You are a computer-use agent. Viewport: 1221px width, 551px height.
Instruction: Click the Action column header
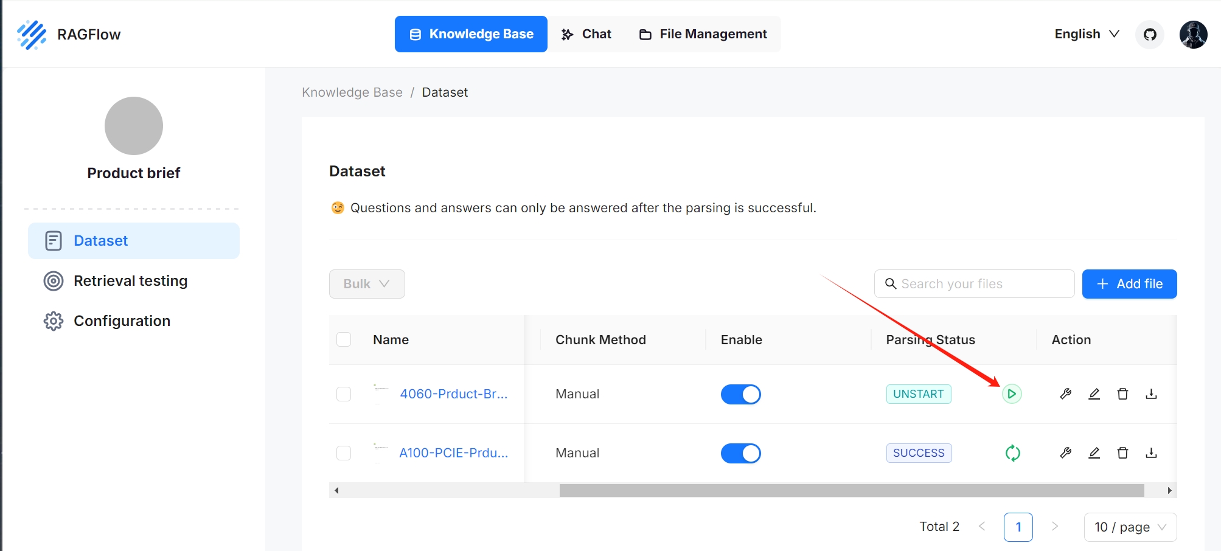tap(1071, 340)
